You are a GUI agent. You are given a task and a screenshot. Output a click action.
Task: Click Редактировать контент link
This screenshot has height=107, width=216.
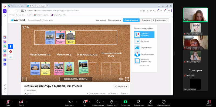[96, 93]
